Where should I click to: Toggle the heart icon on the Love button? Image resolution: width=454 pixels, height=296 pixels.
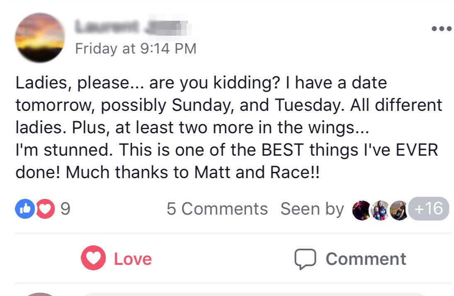coord(93,259)
